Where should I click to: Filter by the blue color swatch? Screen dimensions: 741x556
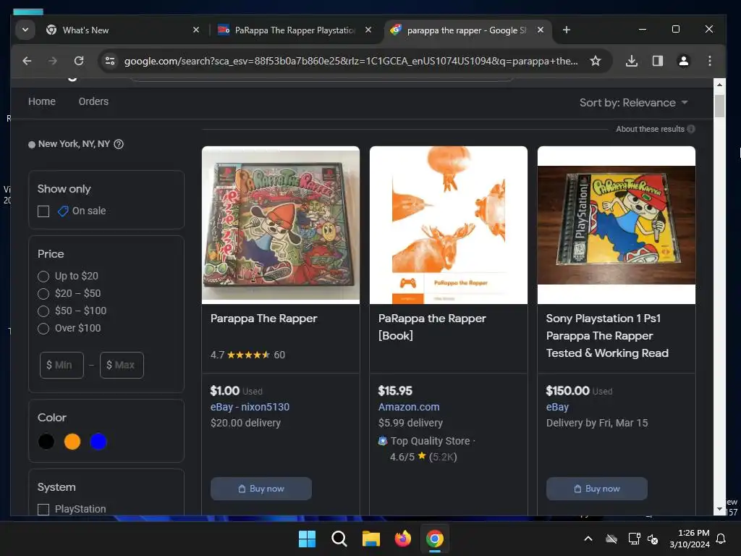coord(98,442)
